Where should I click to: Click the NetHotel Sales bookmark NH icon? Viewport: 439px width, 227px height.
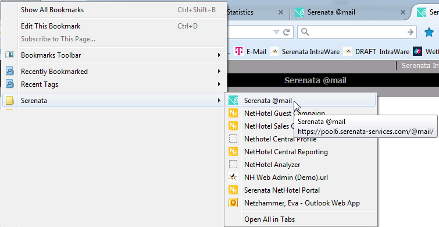(x=233, y=126)
